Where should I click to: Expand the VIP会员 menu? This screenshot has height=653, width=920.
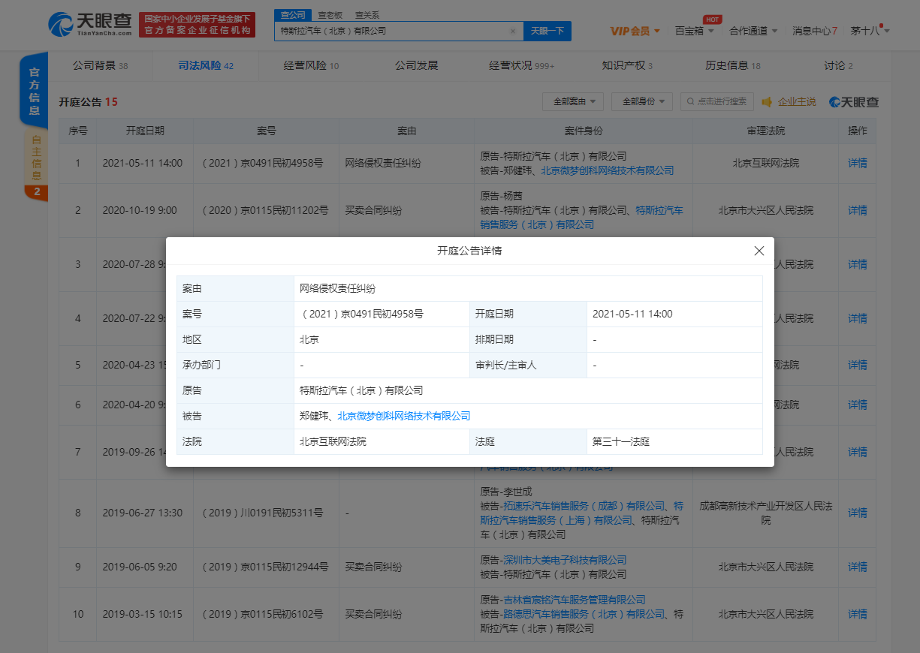pyautogui.click(x=635, y=31)
